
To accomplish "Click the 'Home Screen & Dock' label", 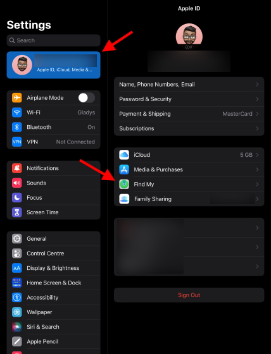I will [54, 283].
